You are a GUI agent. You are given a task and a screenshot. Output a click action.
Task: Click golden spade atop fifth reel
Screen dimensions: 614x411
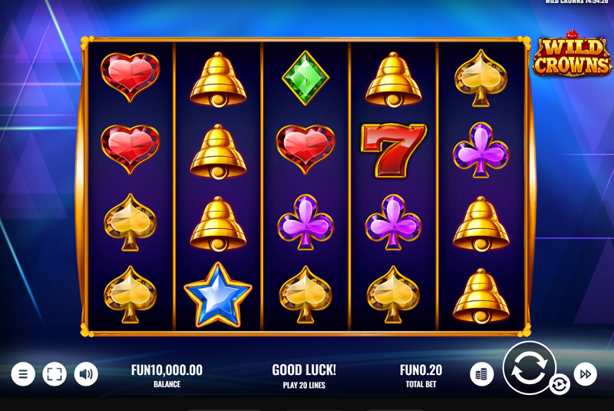coord(481,78)
